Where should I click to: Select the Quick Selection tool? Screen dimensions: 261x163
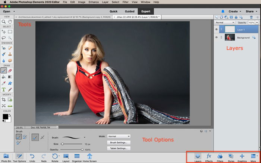(x=10, y=38)
